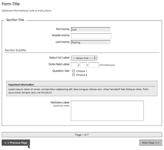This screenshot has height=150, width=164.
Task: Click the Question Text label
Action: point(61,71)
